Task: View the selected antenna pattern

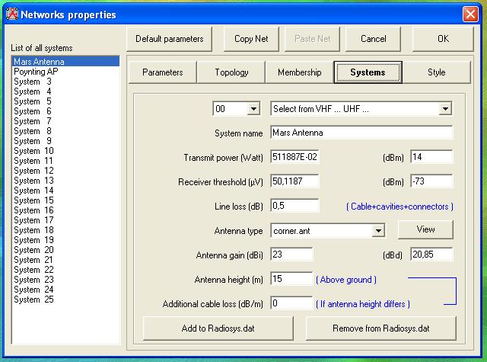Action: [x=425, y=229]
